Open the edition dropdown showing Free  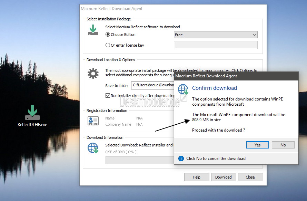pyautogui.click(x=216, y=35)
